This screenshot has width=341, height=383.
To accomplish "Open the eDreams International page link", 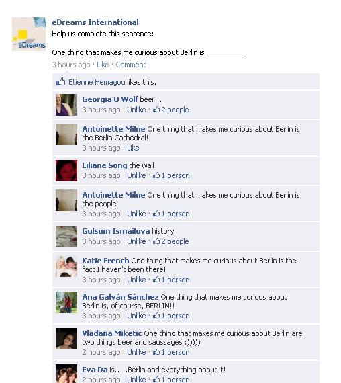I will 95,22.
